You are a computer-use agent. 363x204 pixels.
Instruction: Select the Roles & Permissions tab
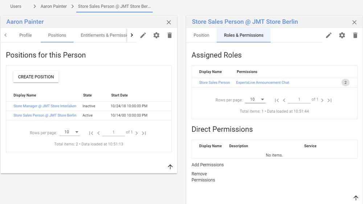pos(244,35)
